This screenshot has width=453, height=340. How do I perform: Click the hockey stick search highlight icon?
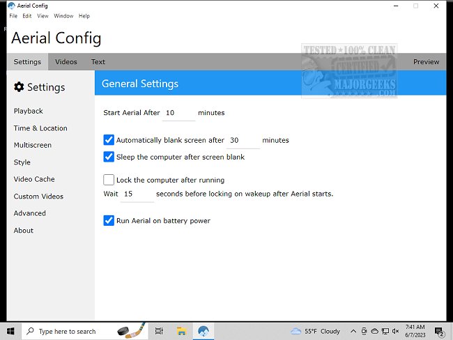[131, 331]
